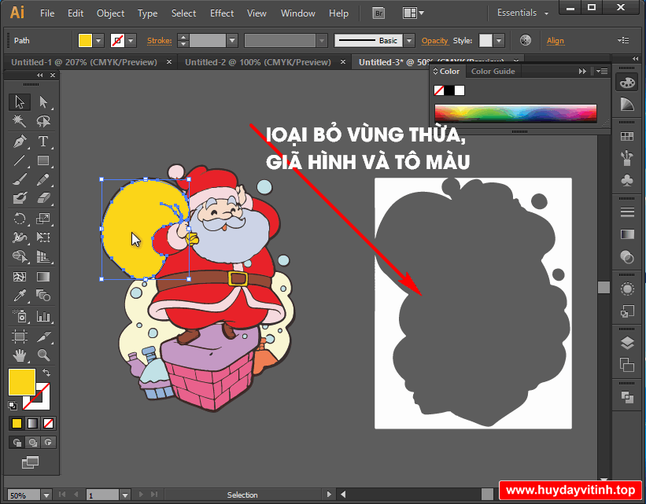This screenshot has width=646, height=504.
Task: Select the Type tool
Action: point(43,141)
